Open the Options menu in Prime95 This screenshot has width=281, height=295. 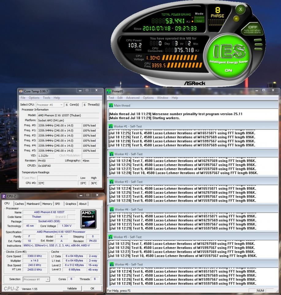(x=148, y=98)
